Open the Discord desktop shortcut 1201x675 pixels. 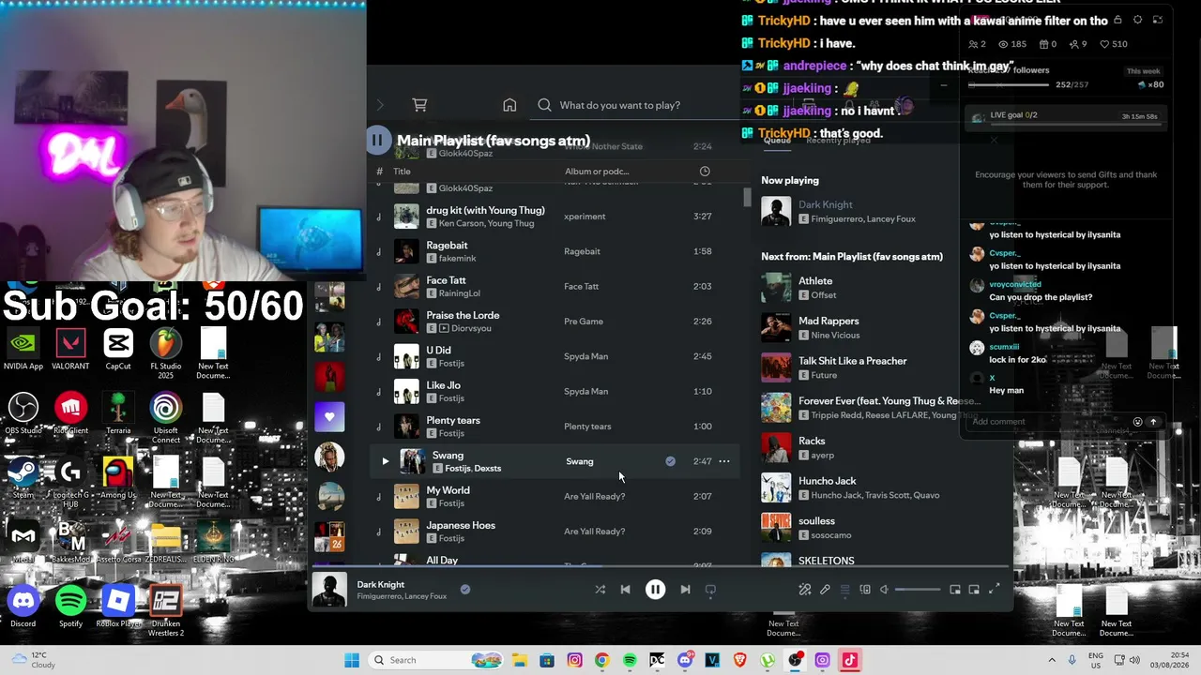pos(23,607)
